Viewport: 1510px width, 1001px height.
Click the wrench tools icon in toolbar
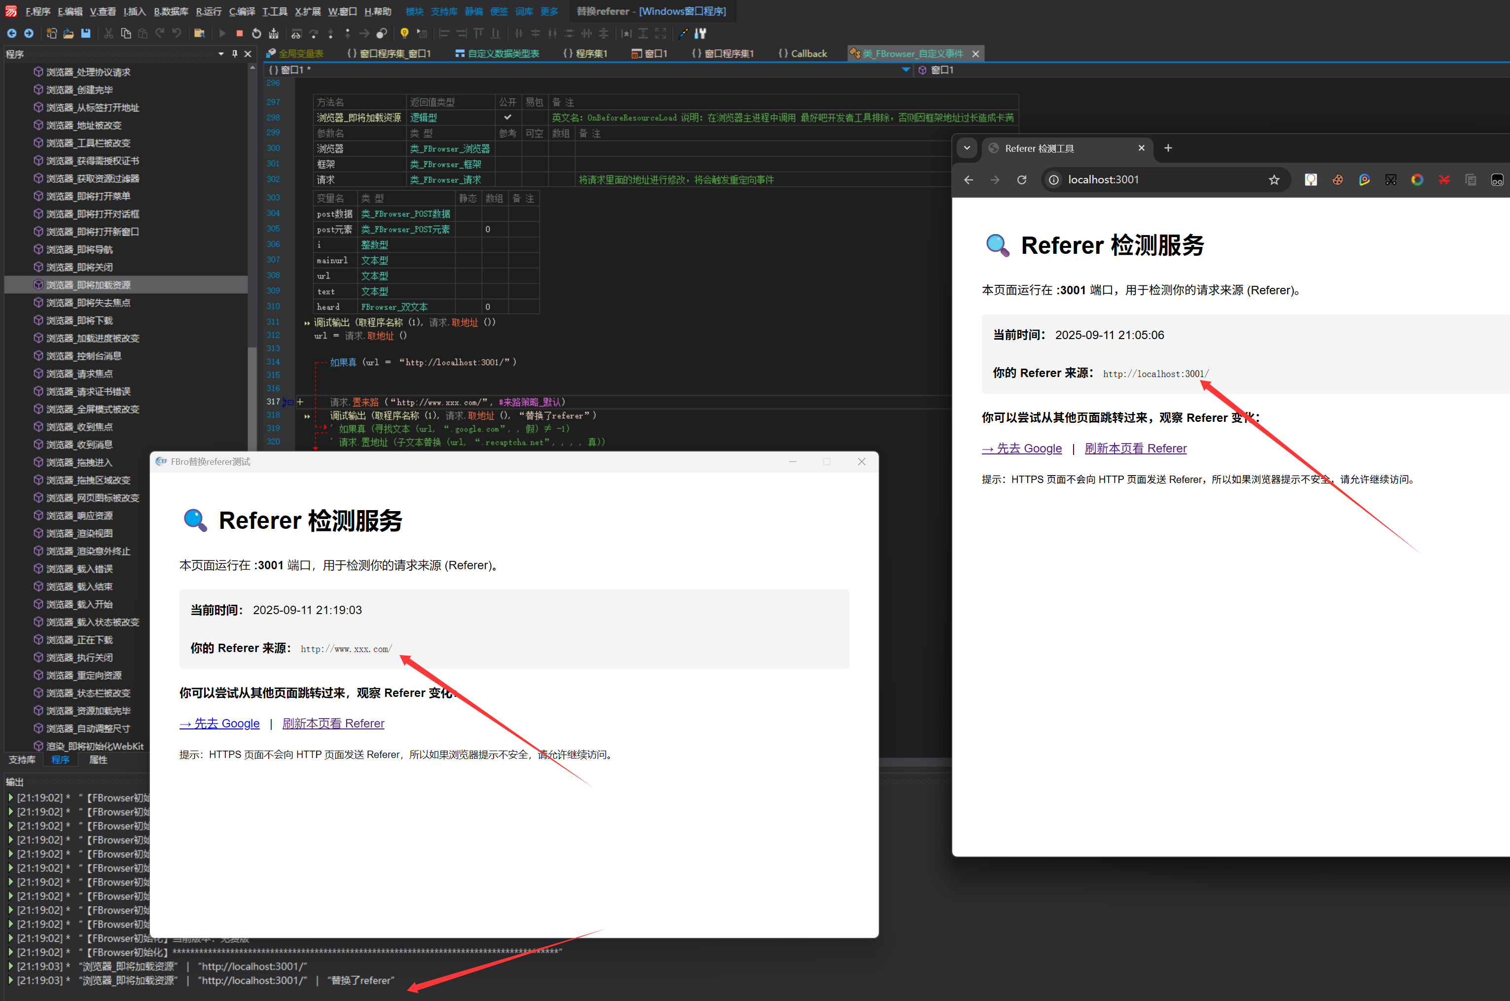point(701,33)
